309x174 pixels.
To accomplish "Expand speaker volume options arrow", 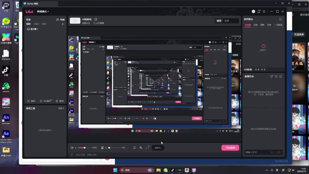I will click(x=76, y=148).
